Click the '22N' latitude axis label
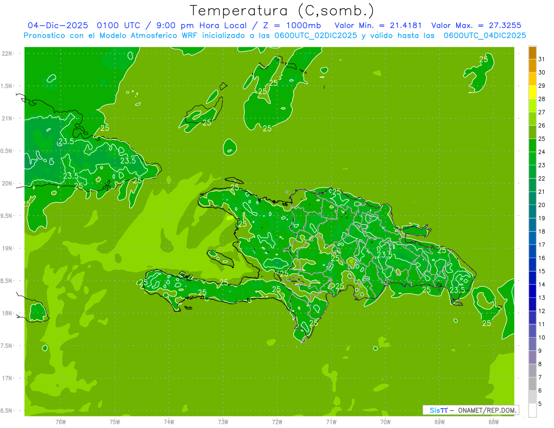The image size is (554, 428). [x=7, y=54]
